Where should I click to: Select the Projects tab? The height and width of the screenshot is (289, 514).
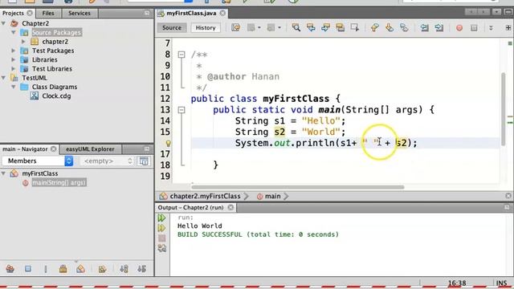tap(13, 13)
